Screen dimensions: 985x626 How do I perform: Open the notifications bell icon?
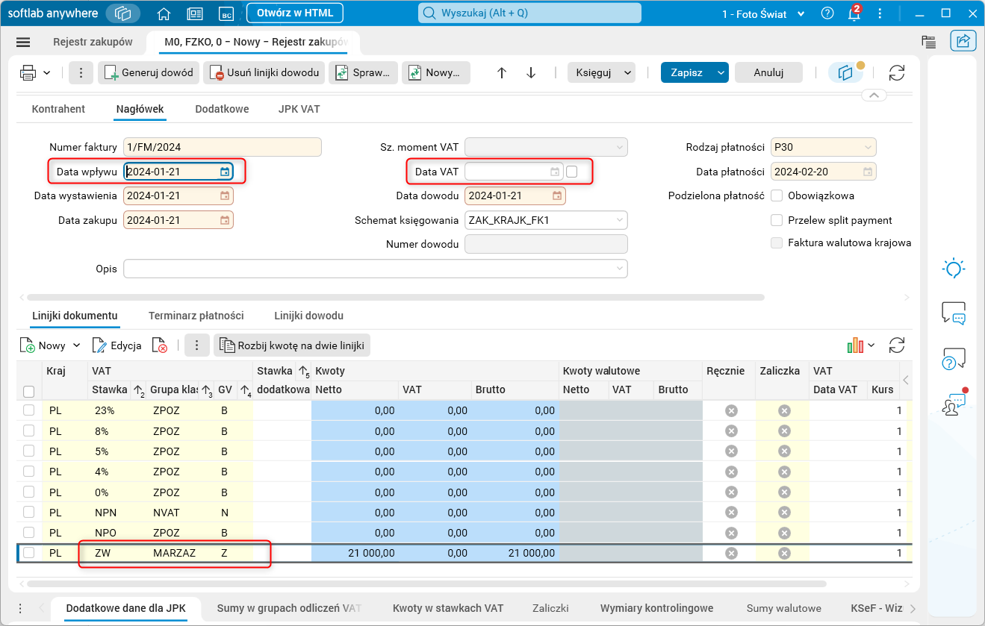[854, 13]
